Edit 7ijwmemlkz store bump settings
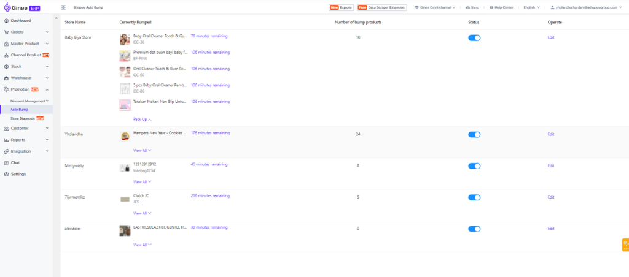The image size is (629, 277). coord(551,197)
